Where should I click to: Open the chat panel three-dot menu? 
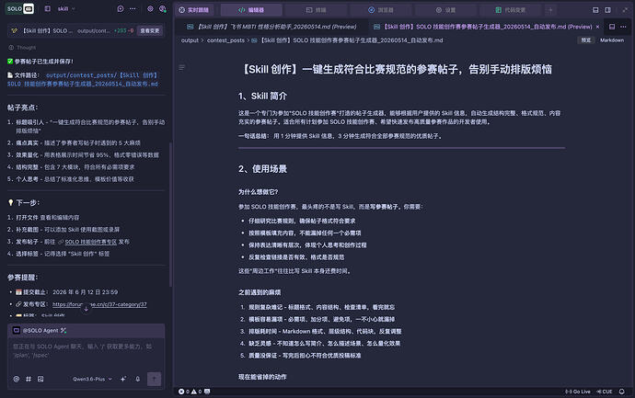pyautogui.click(x=133, y=8)
